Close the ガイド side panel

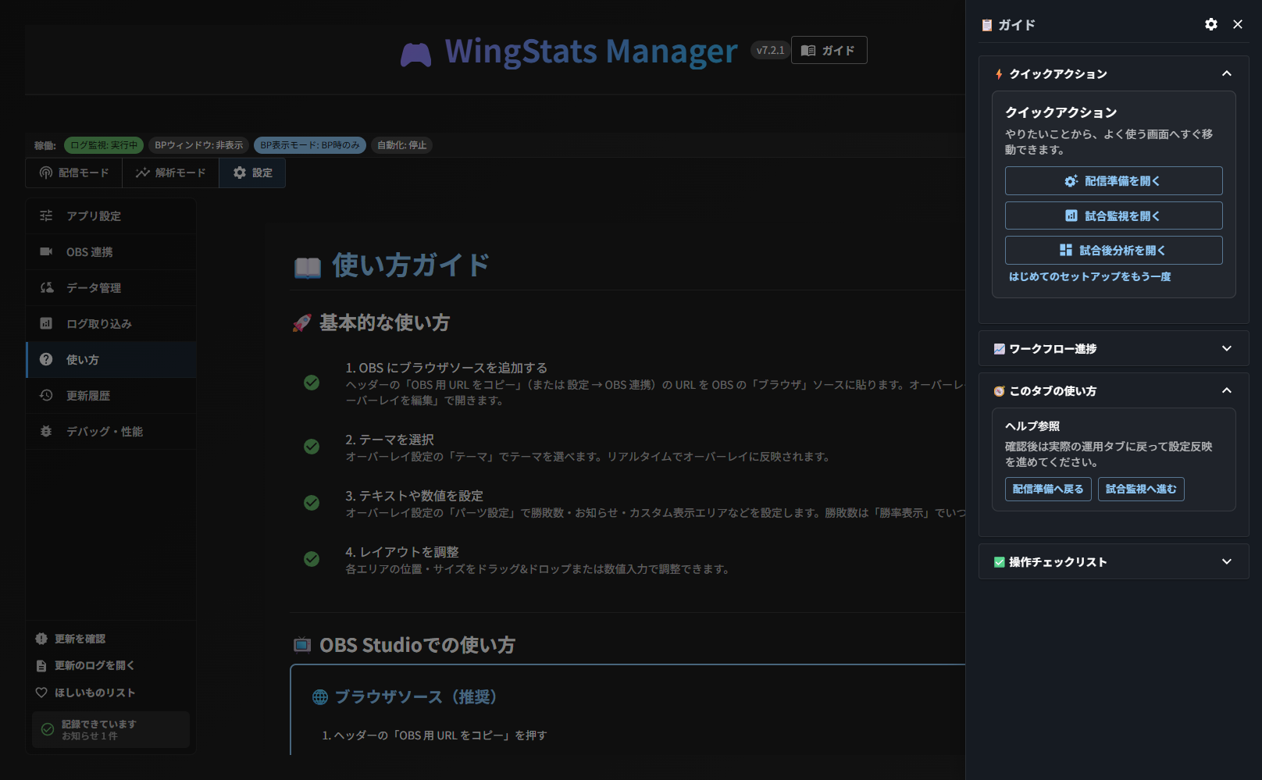click(x=1238, y=24)
